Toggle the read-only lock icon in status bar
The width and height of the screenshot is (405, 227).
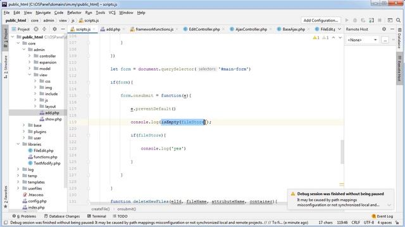(397, 223)
